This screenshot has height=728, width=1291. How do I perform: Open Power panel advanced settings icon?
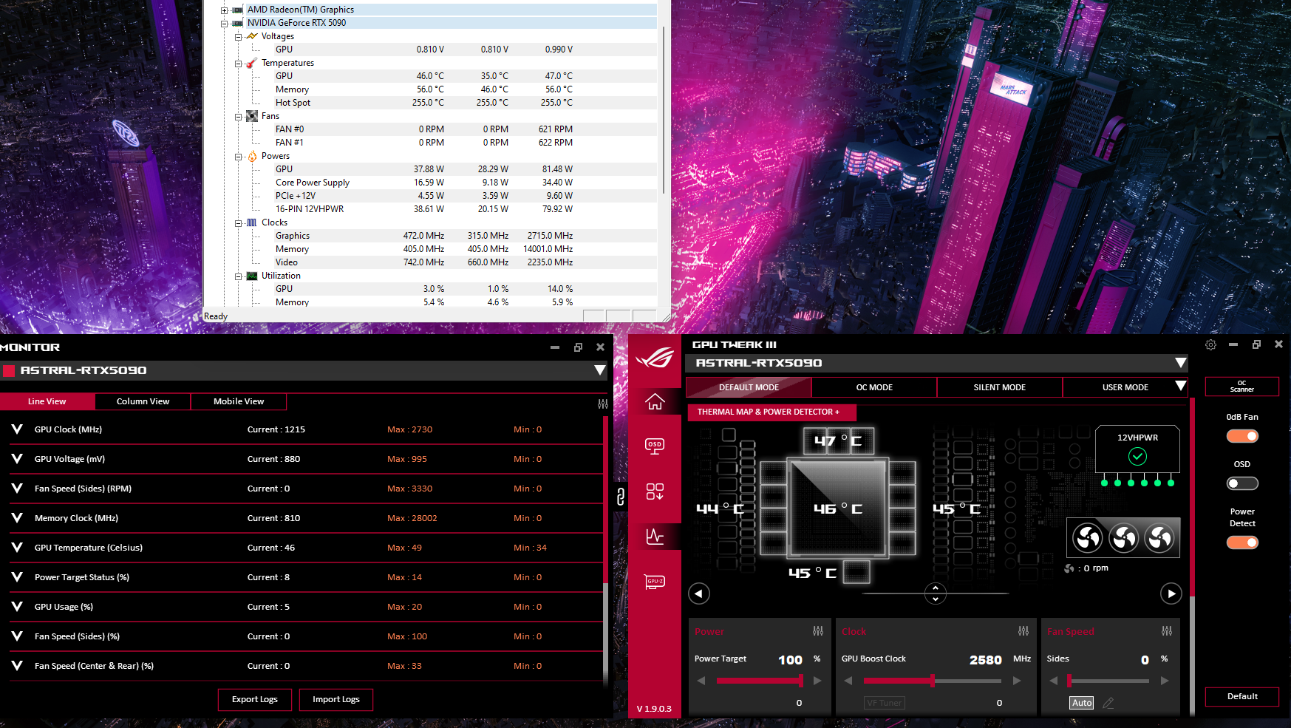coord(817,631)
